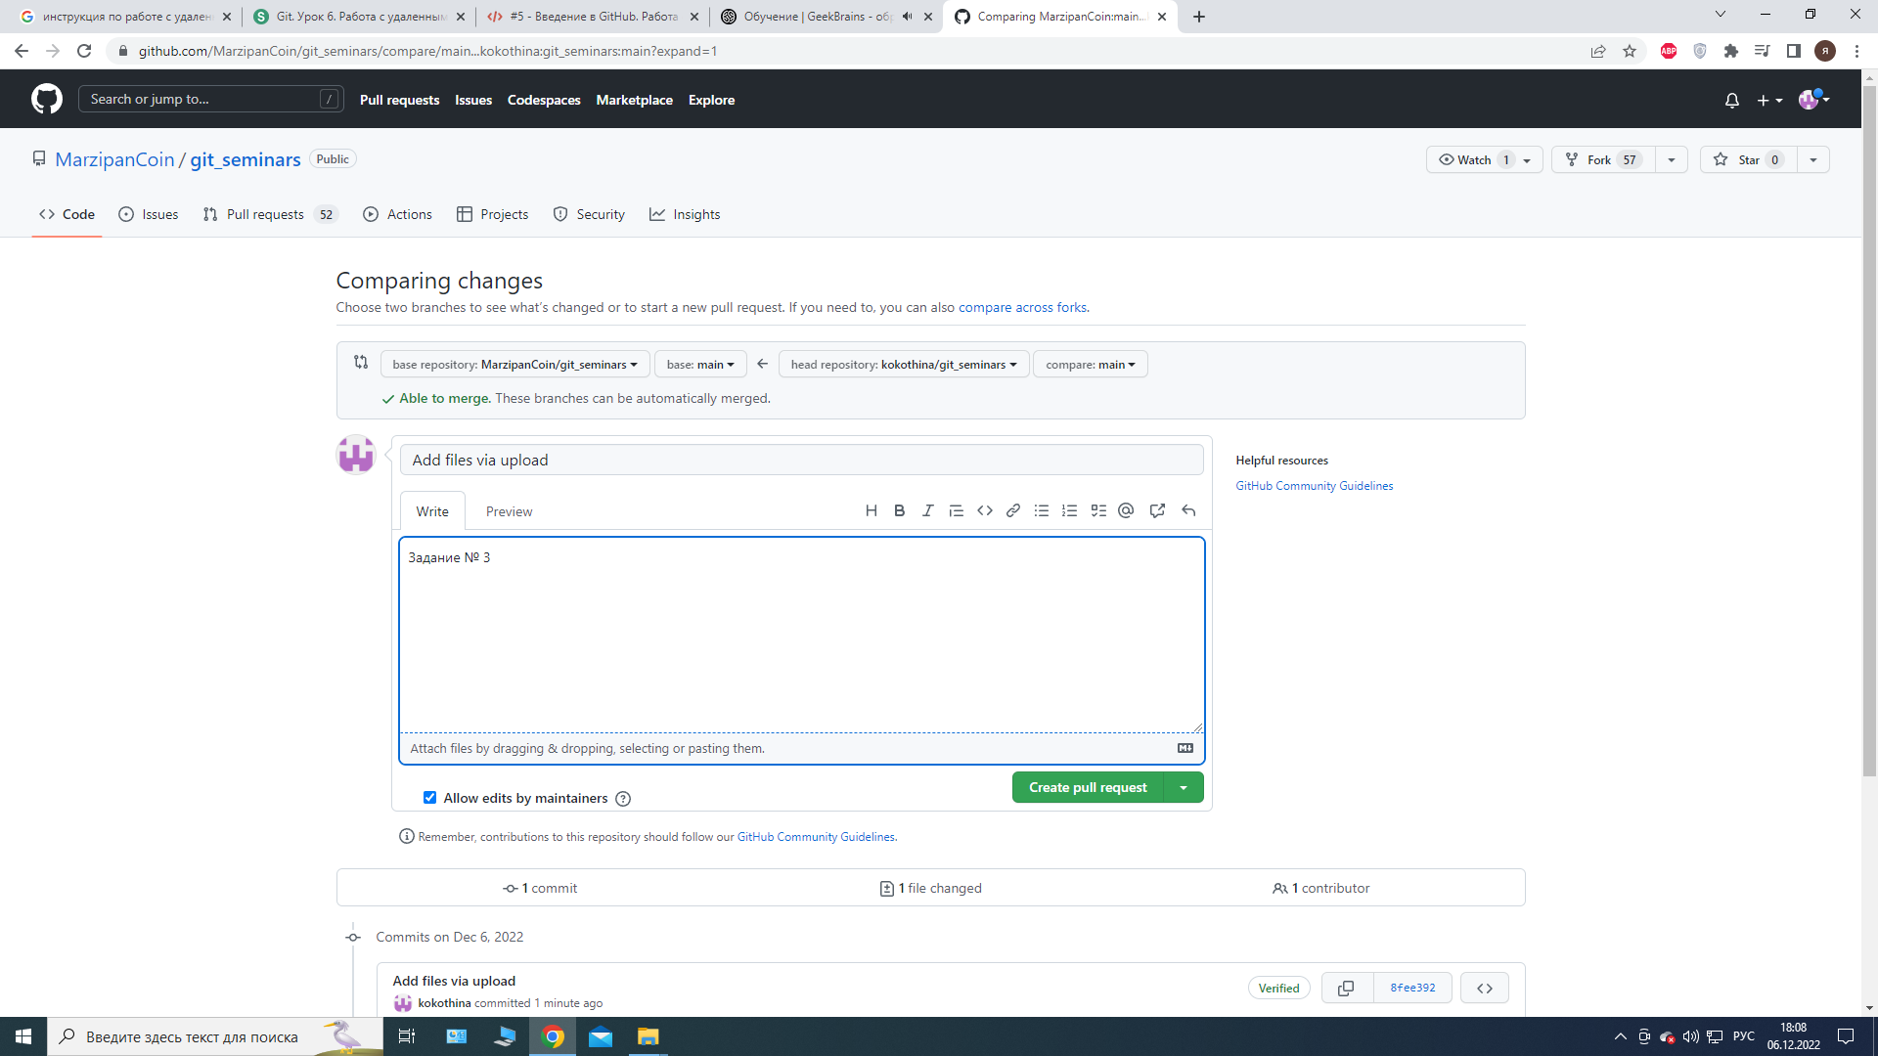Expand the compare: main branch dropdown

point(1090,365)
